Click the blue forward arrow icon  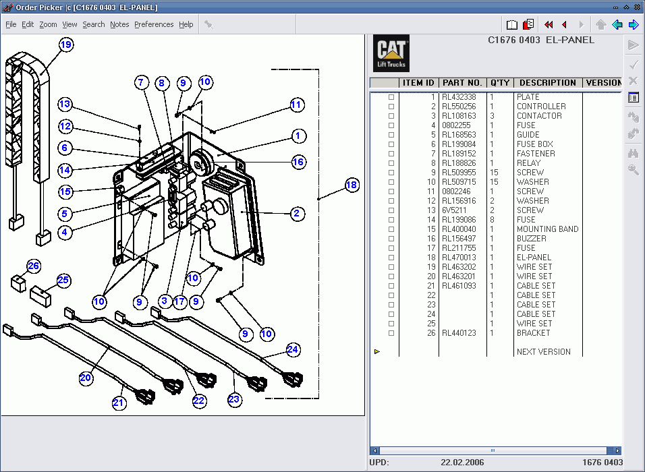pos(633,24)
